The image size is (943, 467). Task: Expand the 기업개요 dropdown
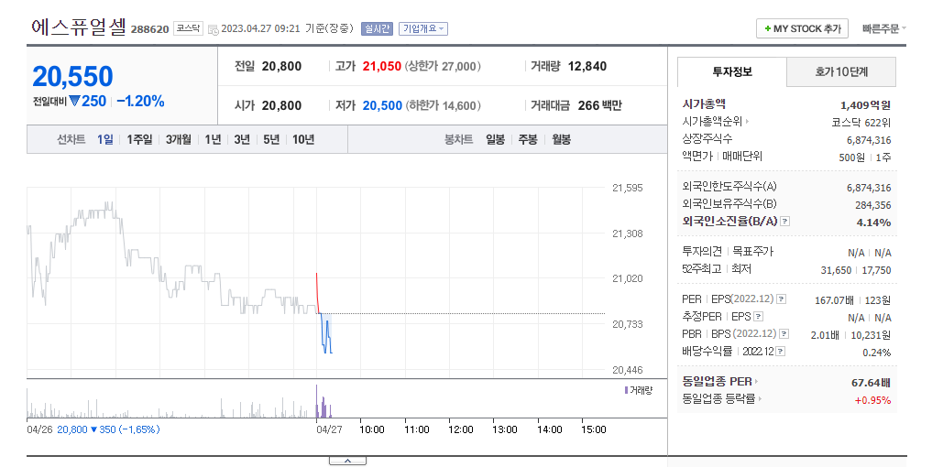(x=422, y=28)
